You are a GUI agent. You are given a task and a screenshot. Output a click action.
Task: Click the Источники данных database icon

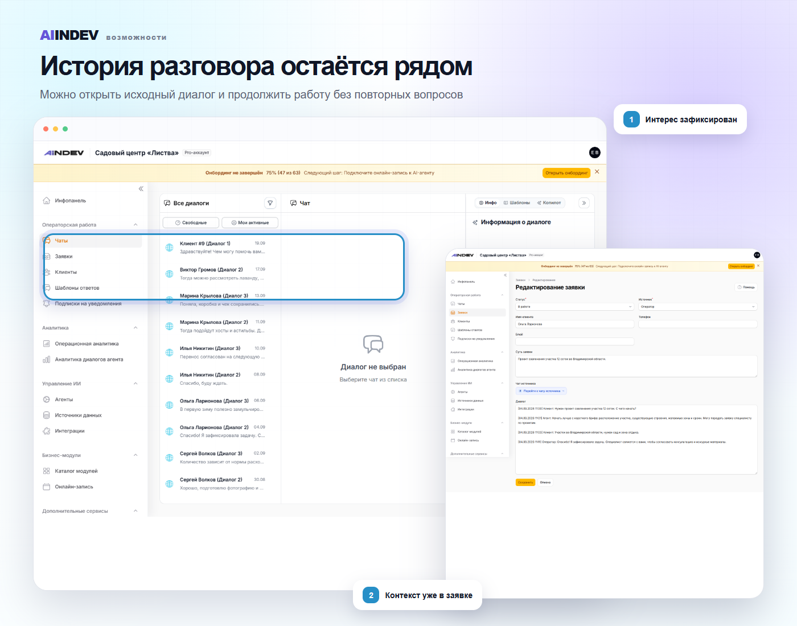click(47, 415)
